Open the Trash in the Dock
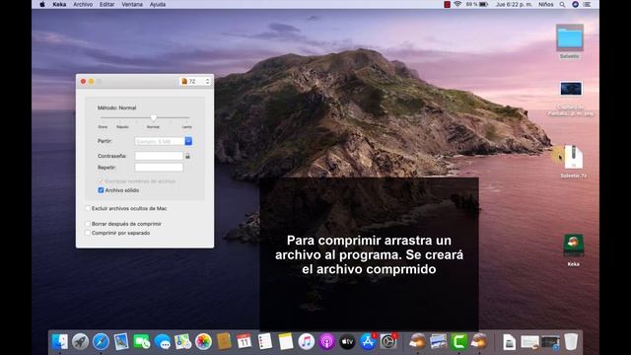Viewport: 631px width, 355px height. coord(571,342)
